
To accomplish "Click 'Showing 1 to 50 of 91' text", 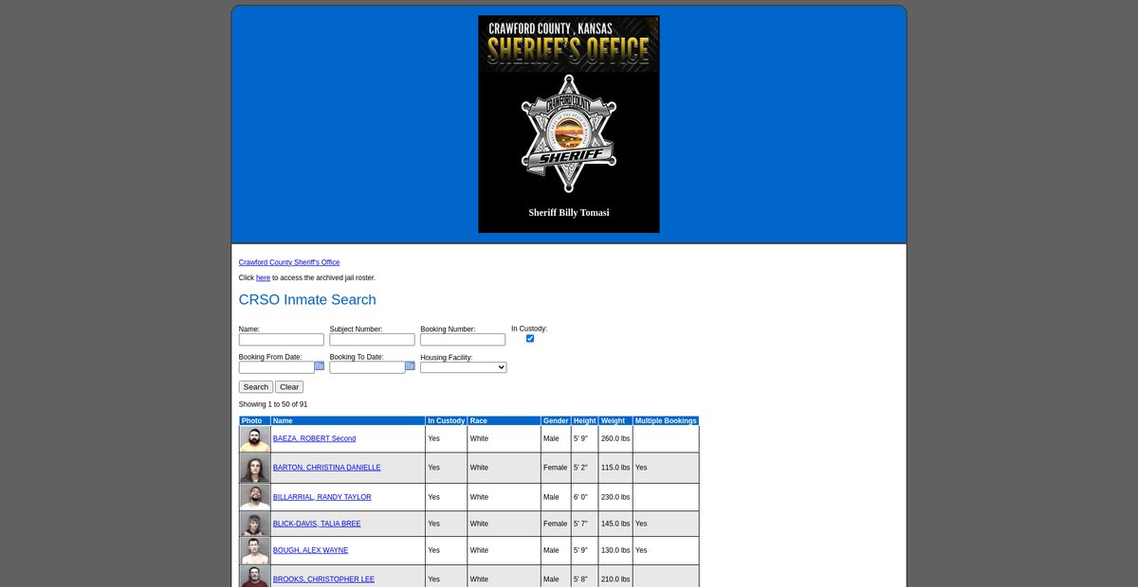I will pos(273,404).
